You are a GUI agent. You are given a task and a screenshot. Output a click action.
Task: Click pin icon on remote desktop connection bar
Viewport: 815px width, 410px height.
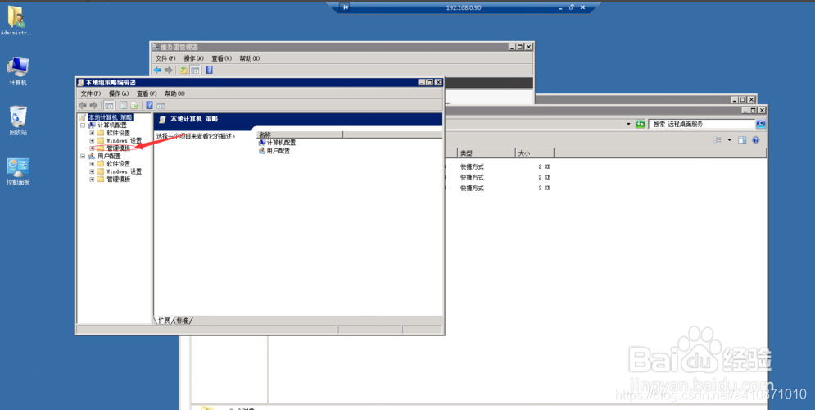pyautogui.click(x=345, y=7)
